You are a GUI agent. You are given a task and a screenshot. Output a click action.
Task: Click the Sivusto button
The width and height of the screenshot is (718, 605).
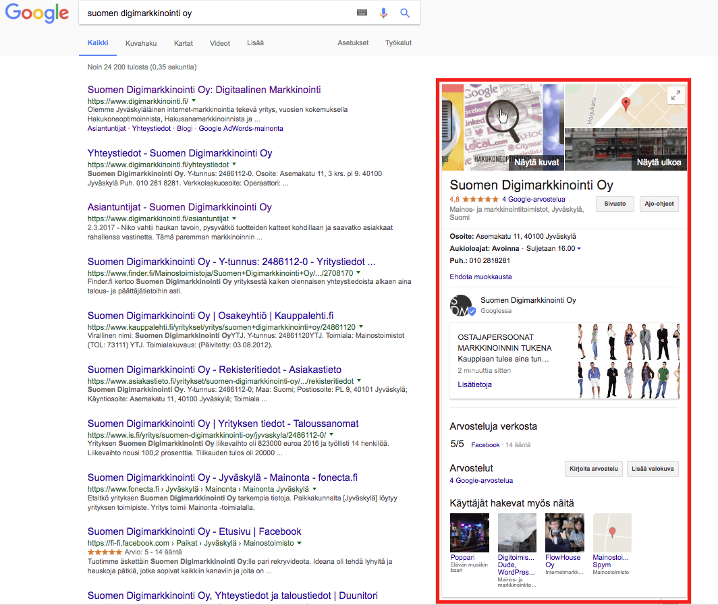pyautogui.click(x=615, y=204)
